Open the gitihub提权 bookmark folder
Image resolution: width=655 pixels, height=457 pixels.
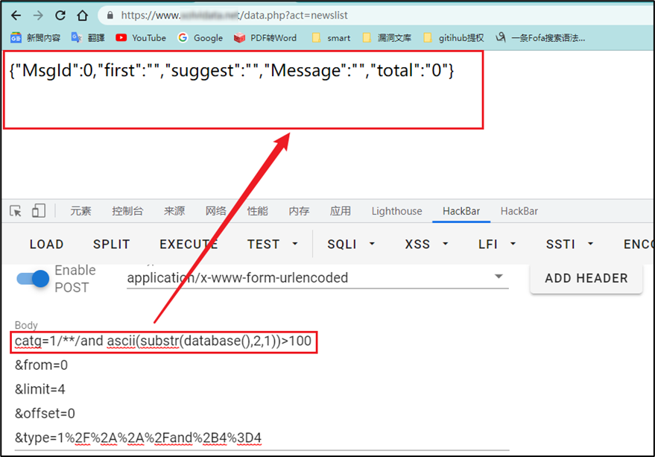coord(454,38)
